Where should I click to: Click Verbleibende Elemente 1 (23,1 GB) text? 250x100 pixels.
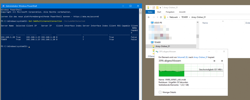click(x=174, y=85)
